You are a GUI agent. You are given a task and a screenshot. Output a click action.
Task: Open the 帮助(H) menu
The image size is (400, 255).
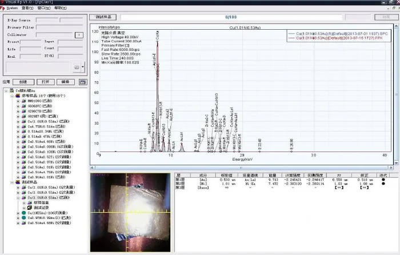[x=59, y=9]
